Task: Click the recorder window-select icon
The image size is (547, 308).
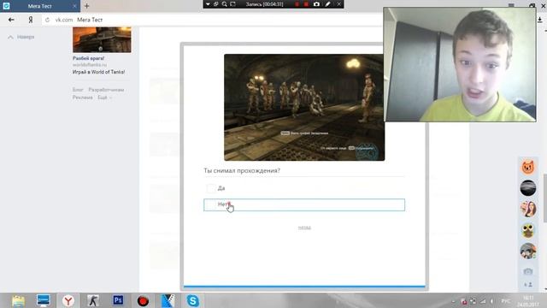Action: pyautogui.click(x=216, y=4)
